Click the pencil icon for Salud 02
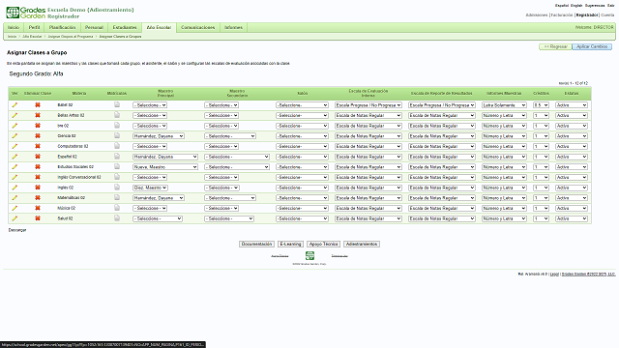619x348 pixels. point(15,218)
